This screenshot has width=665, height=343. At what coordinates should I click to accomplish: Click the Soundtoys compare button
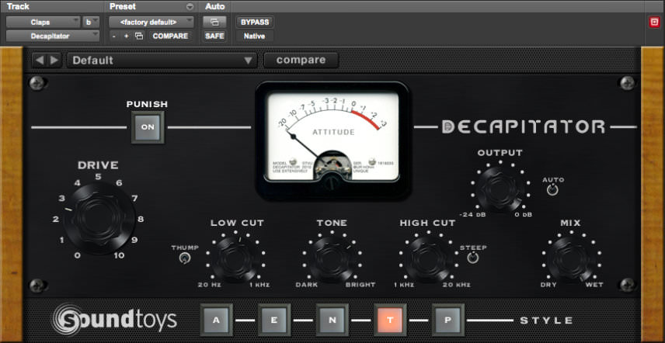[301, 60]
